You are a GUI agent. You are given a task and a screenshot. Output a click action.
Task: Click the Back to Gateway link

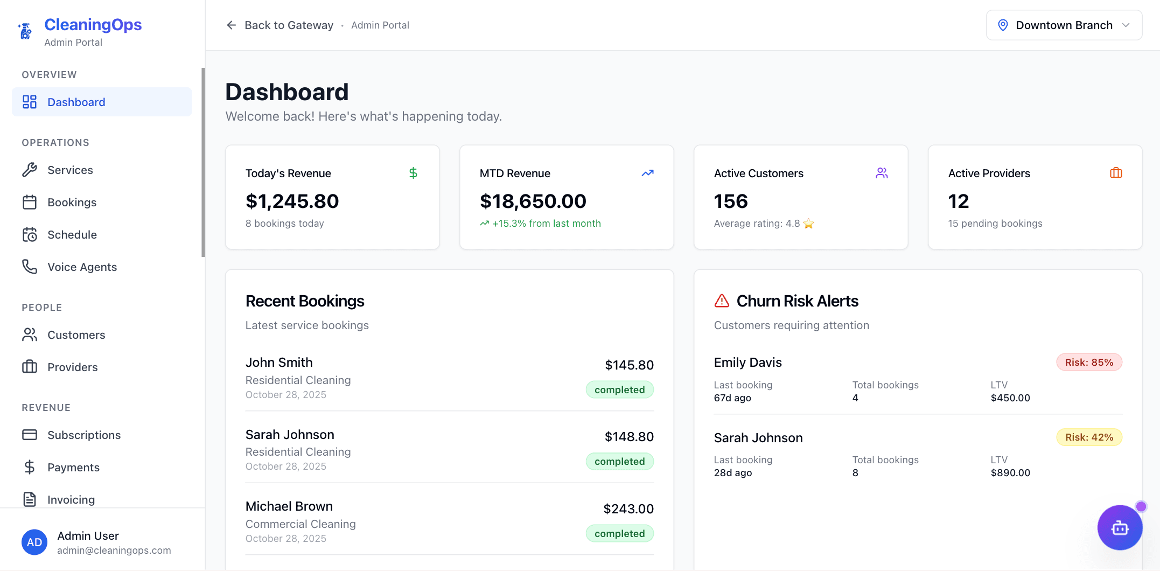pyautogui.click(x=280, y=25)
